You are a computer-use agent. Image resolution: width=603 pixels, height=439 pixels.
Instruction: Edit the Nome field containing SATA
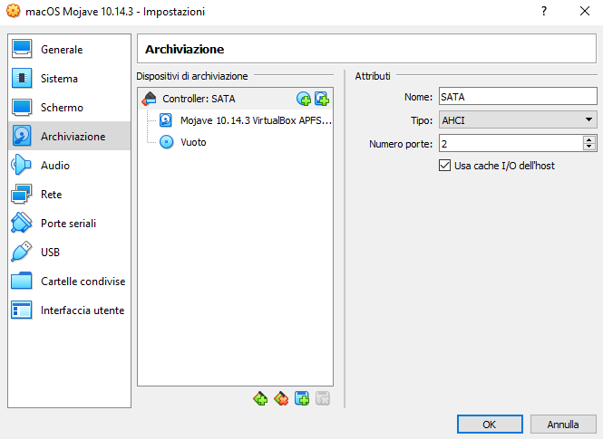pos(518,97)
